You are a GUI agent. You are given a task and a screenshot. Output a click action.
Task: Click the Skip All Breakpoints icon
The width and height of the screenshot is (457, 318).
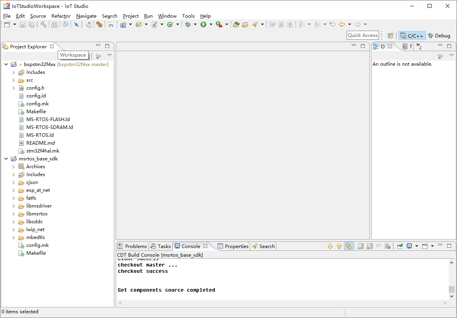[76, 24]
